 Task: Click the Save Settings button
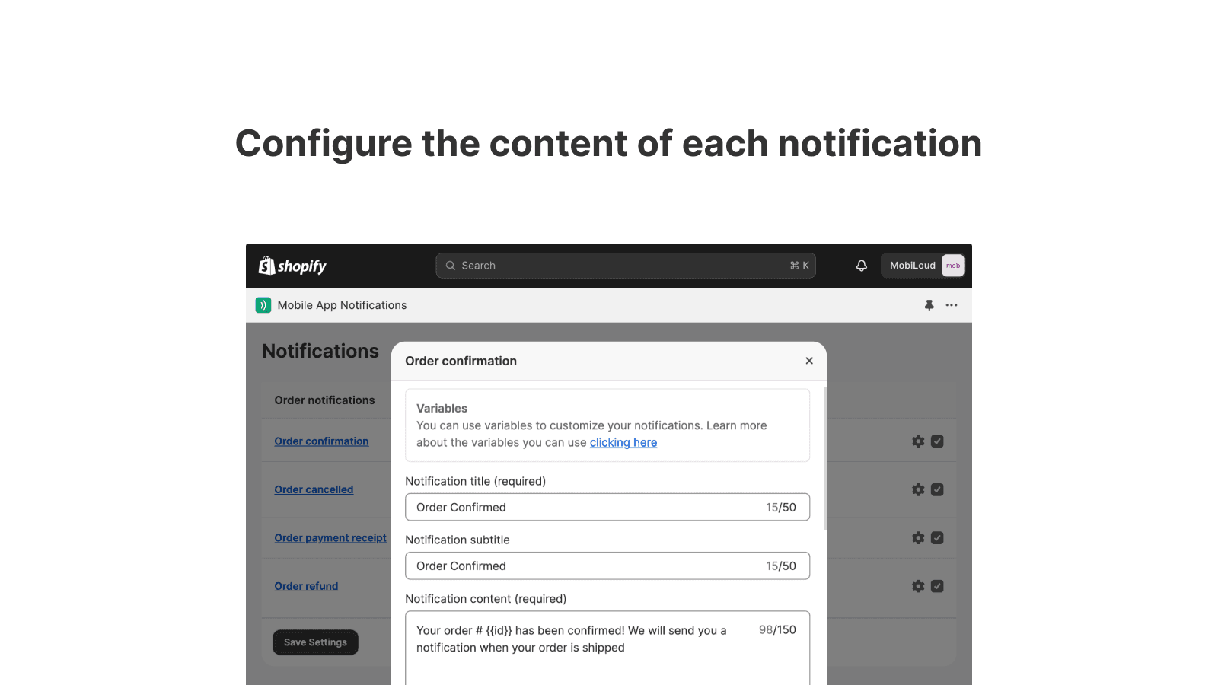(315, 642)
